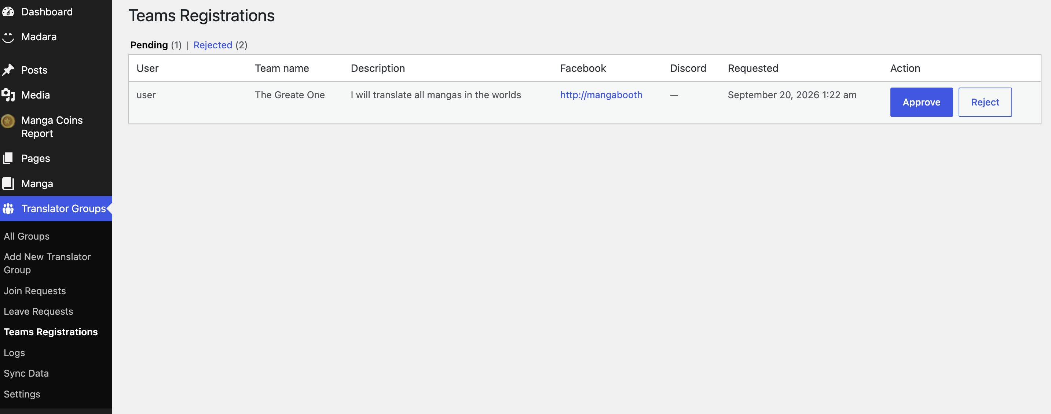Viewport: 1051px width, 414px height.
Task: Click the Discord column header
Action: tap(688, 69)
